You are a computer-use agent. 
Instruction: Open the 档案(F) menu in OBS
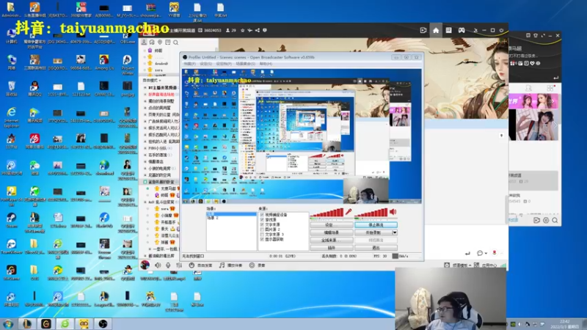pyautogui.click(x=189, y=64)
